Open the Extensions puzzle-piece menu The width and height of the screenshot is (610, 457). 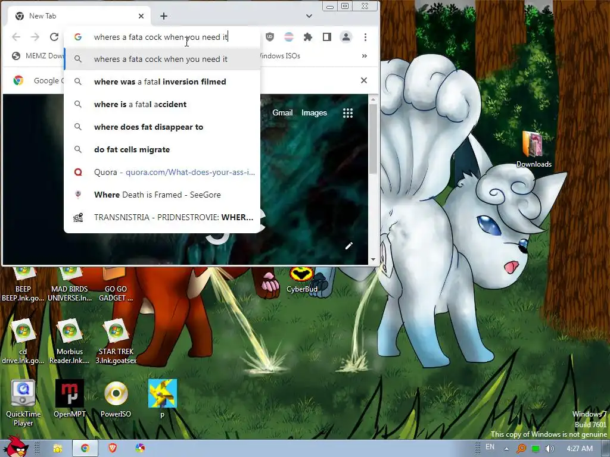(308, 37)
